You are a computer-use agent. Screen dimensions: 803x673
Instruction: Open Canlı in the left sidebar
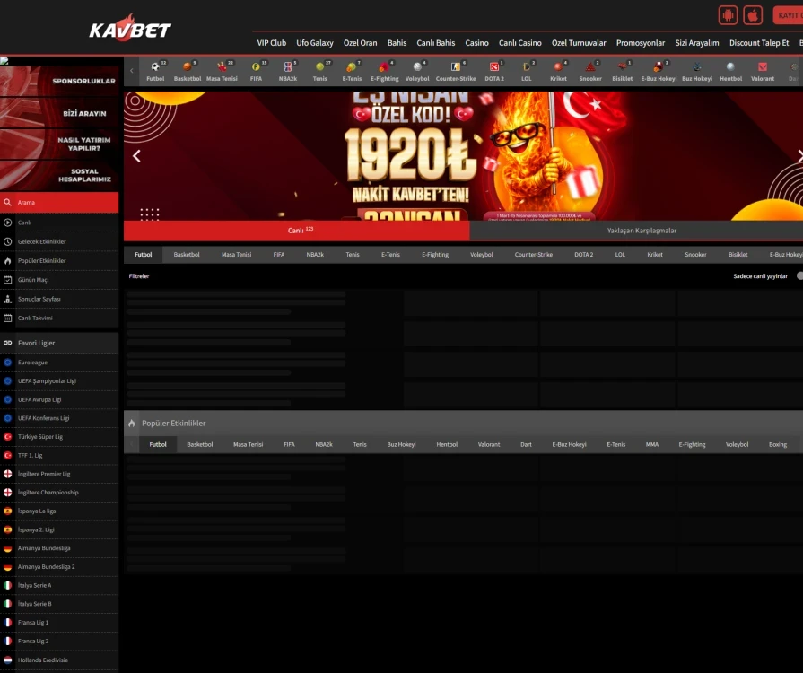pyautogui.click(x=59, y=223)
